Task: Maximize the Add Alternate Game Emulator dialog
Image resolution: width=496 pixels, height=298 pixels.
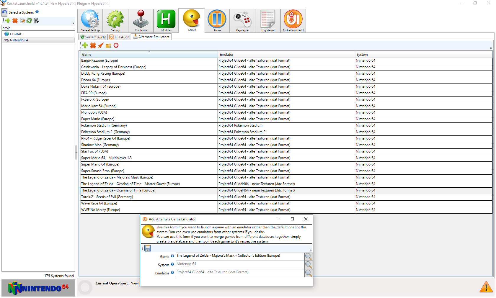Action: (292, 219)
